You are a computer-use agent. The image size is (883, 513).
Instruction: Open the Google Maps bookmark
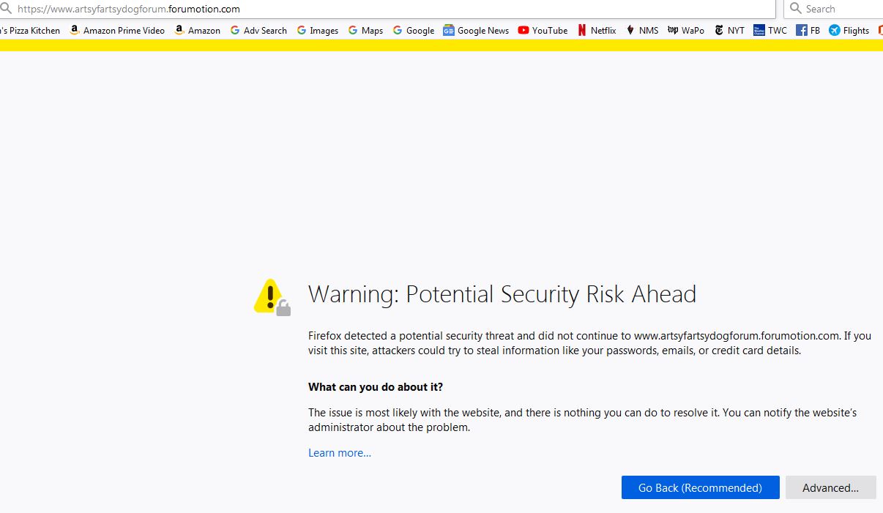[x=365, y=30]
